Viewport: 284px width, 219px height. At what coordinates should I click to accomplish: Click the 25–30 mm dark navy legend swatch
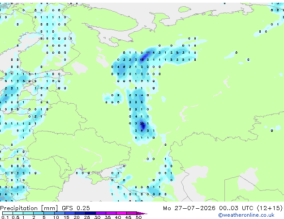point(90,213)
